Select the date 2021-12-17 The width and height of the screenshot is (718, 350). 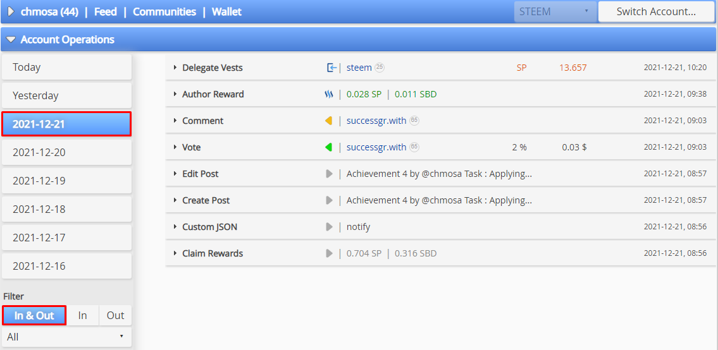(x=66, y=238)
